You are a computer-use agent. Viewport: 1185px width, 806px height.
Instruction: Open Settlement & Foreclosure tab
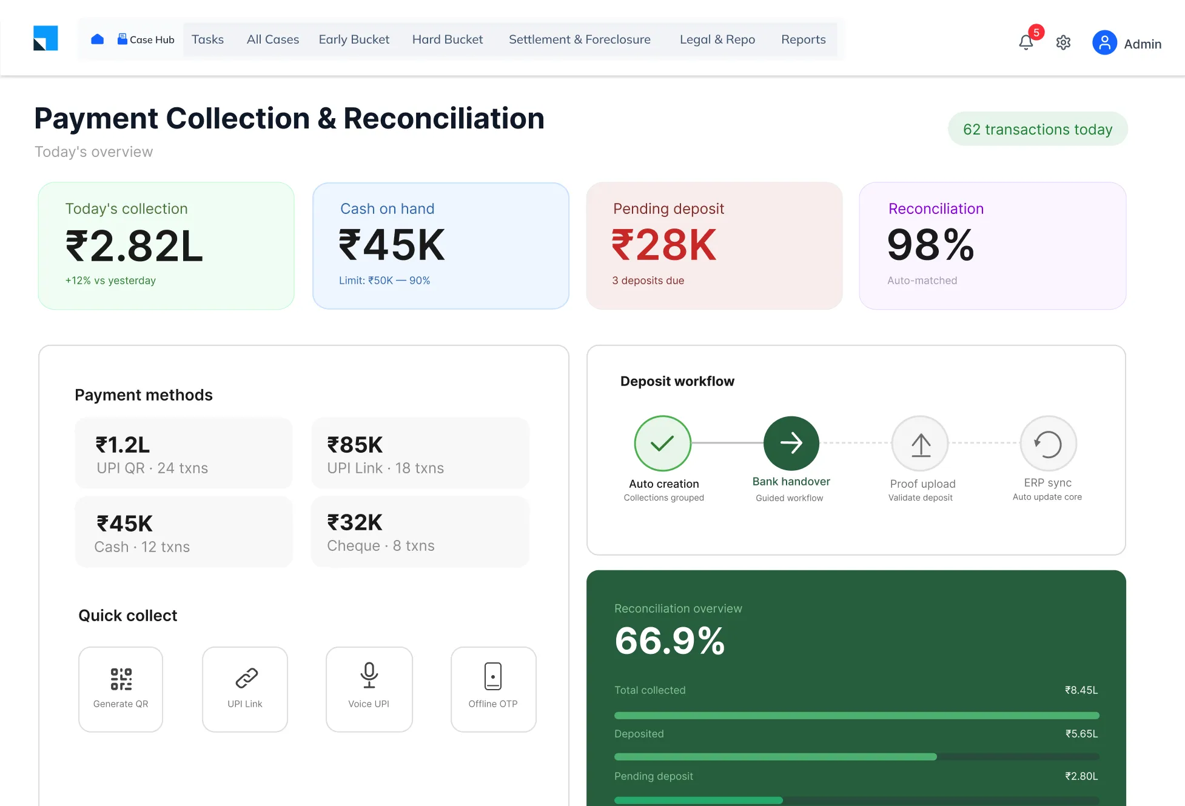click(x=580, y=39)
